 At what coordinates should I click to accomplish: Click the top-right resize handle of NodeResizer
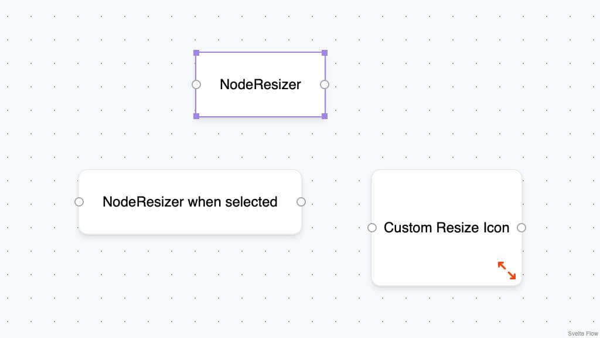point(325,53)
